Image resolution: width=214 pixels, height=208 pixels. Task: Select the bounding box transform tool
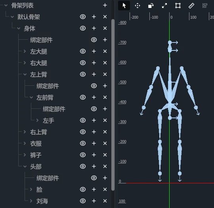click(178, 6)
